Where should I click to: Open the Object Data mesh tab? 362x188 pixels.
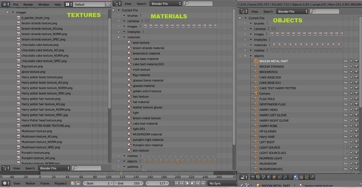point(290,177)
